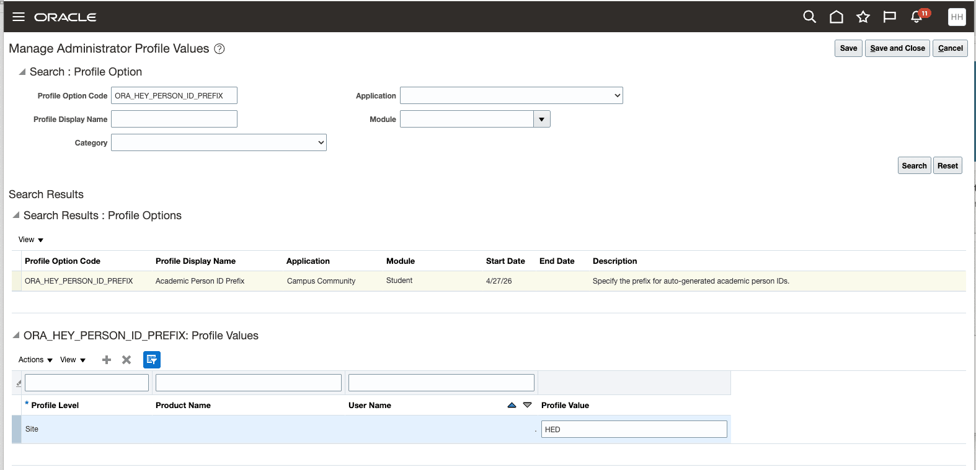Open View menu in Search Results
The height and width of the screenshot is (470, 976).
(31, 240)
